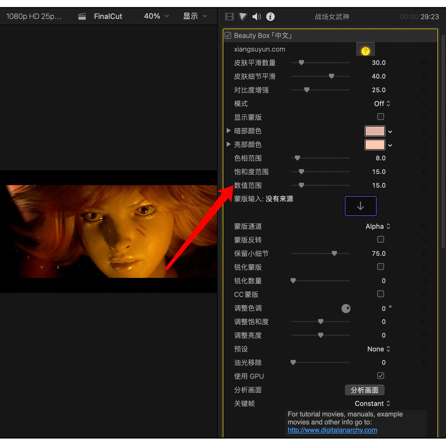Screen dimensions: 446x446
Task: Click the 暗部颜色 color swatch
Action: (375, 131)
